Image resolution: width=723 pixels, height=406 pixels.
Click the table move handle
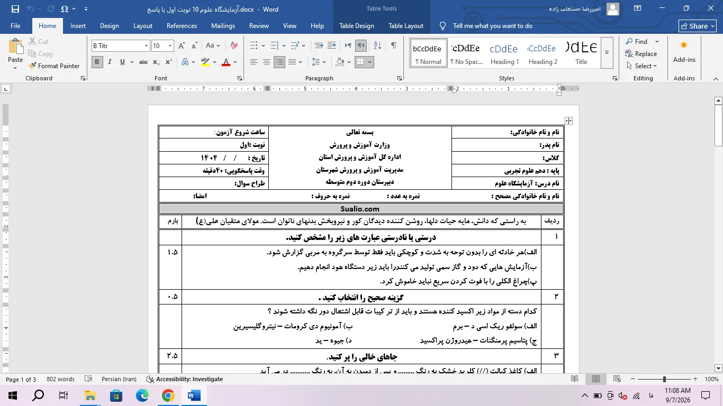click(568, 121)
